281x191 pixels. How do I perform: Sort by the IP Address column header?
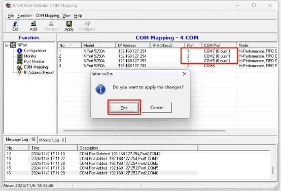[133, 45]
